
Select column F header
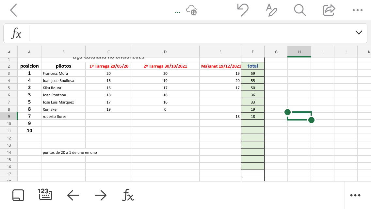tap(252, 52)
